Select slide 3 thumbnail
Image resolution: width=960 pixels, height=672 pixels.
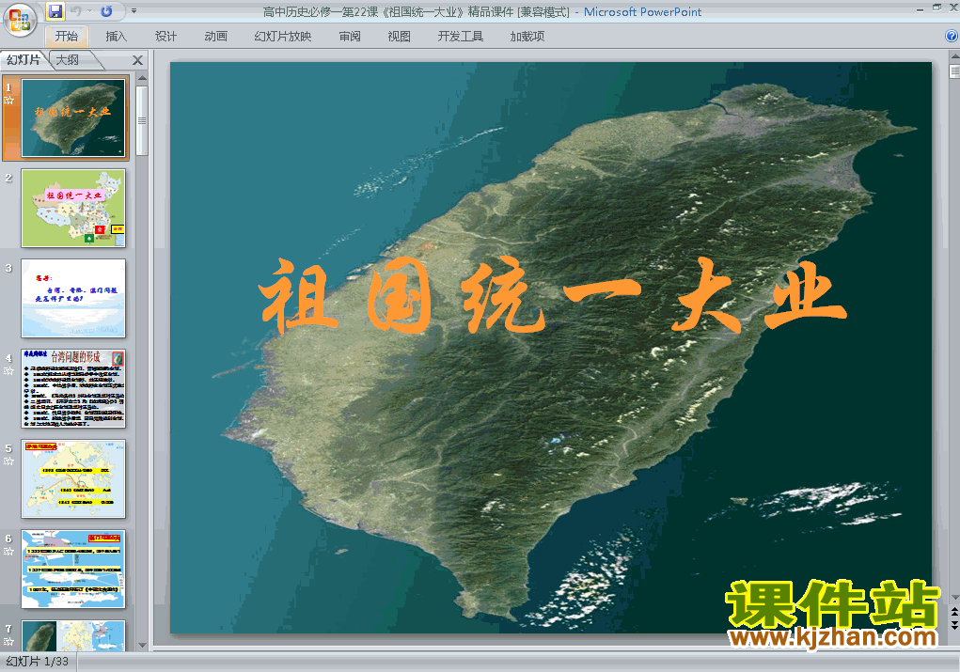tap(73, 298)
